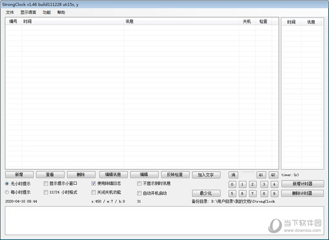The image size is (329, 240).
Task: Click the 删除 button
Action: [x=81, y=174]
